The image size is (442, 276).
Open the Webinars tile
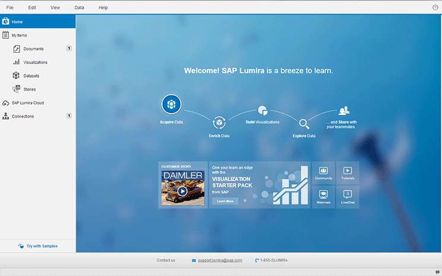point(323,197)
